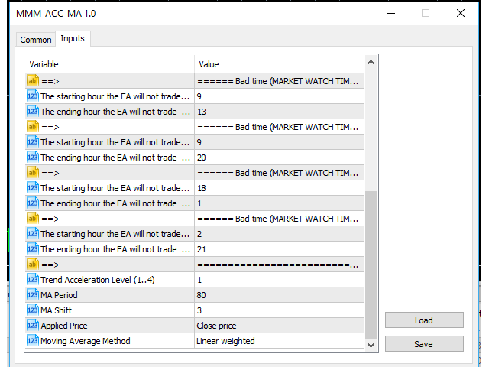
Task: Click the last 'ab' separator row icon
Action: tap(33, 265)
